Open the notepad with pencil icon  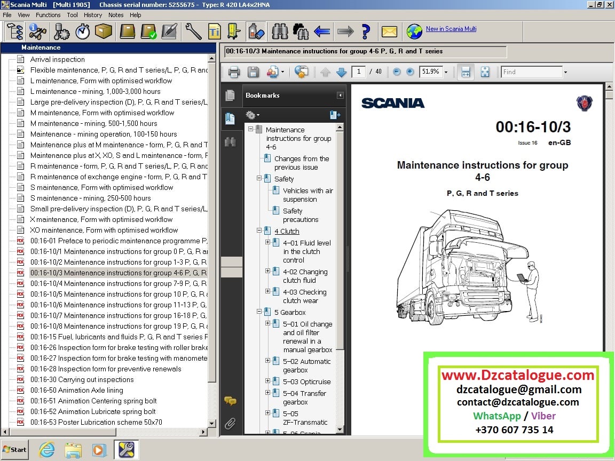[x=169, y=31]
